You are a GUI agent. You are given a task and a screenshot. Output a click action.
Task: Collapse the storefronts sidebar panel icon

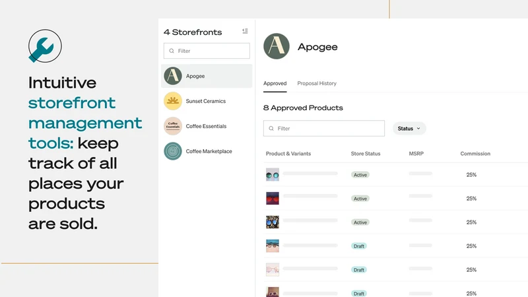(x=245, y=31)
